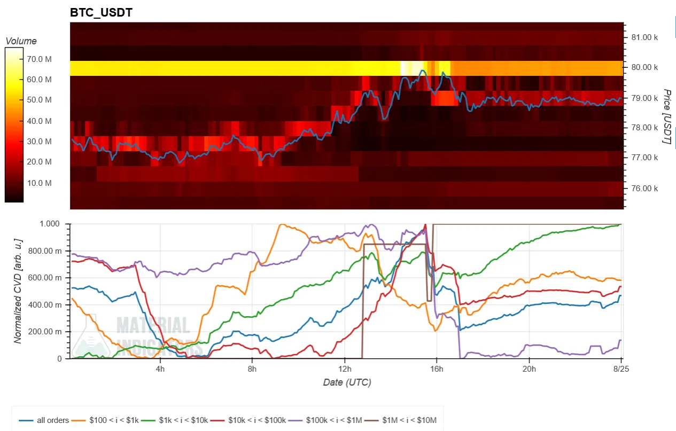Click the 30.0 M level on Volume colorbar

click(x=39, y=142)
